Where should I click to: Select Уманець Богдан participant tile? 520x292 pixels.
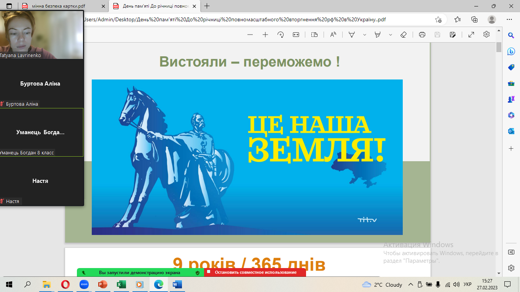click(41, 132)
